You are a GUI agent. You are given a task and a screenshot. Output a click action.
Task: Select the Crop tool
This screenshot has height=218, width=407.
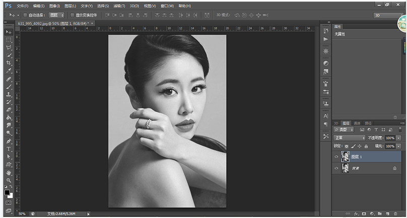click(9, 63)
